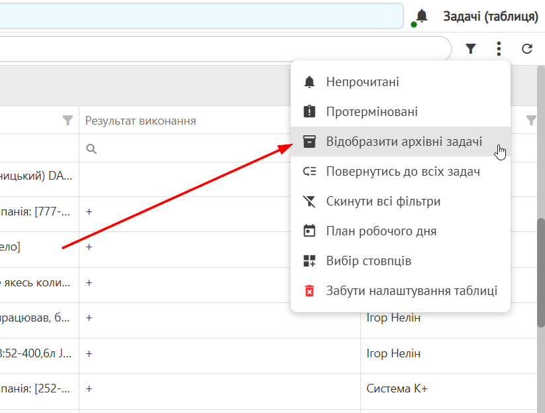Click the calendar icon for work day plan

(x=309, y=231)
